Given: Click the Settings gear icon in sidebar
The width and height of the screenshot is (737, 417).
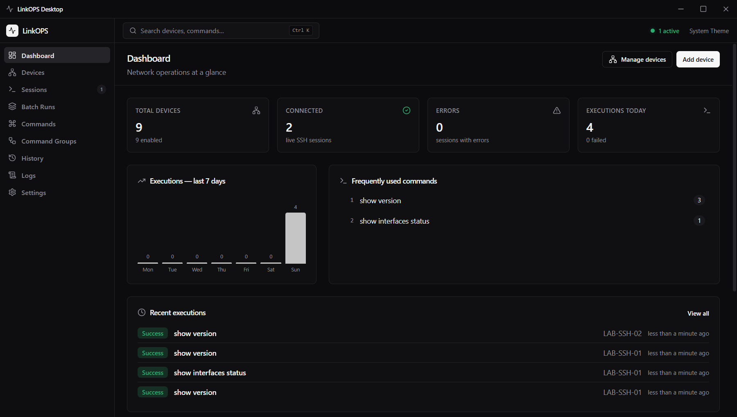Looking at the screenshot, I should 12,192.
